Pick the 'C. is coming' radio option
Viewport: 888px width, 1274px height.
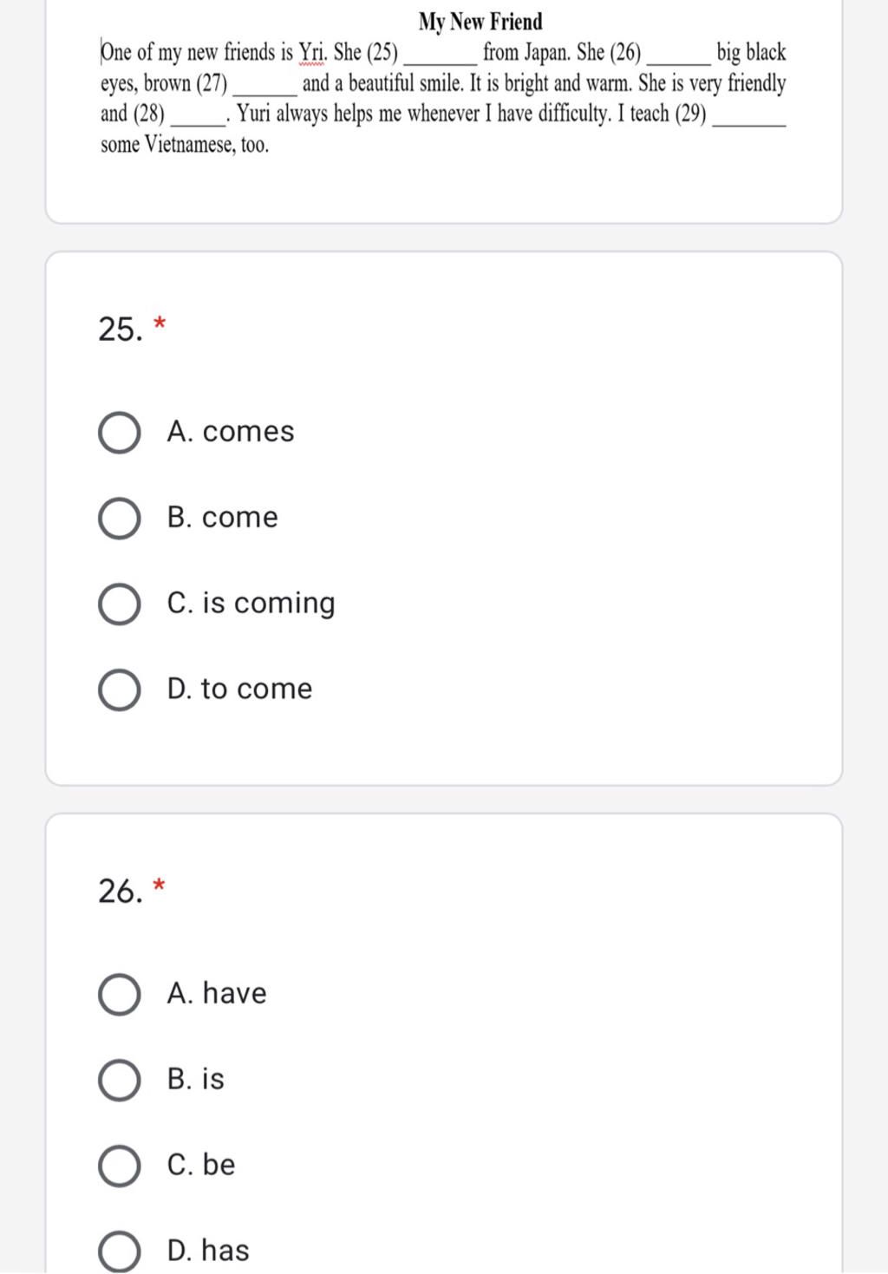pos(120,604)
